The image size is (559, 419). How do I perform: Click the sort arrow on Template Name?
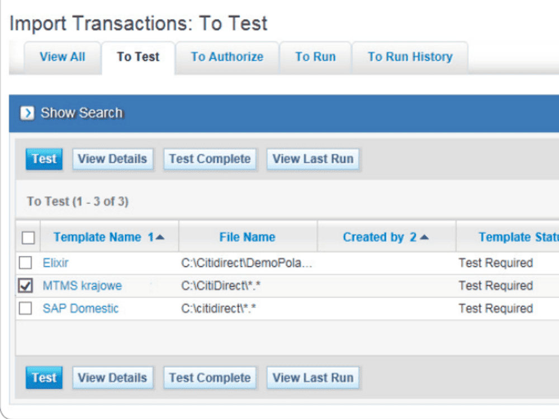point(161,236)
